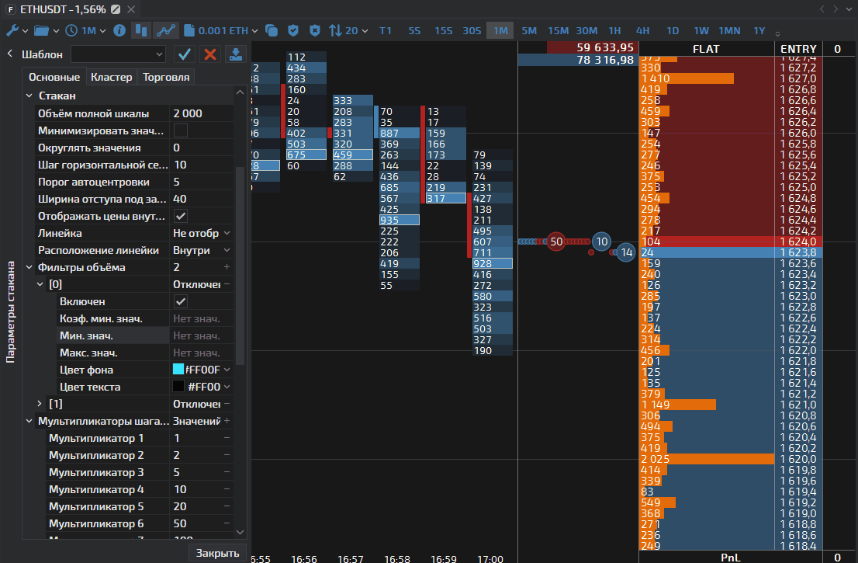Screen dimensions: 858x563
Task: Open the 'Линейка' dropdown
Action: pos(201,233)
